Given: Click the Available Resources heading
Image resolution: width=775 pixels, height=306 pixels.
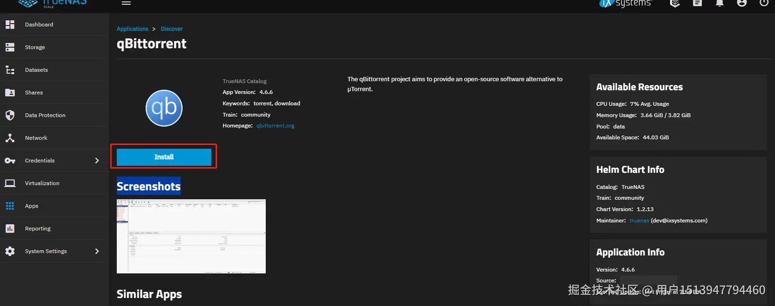Looking at the screenshot, I should 639,87.
